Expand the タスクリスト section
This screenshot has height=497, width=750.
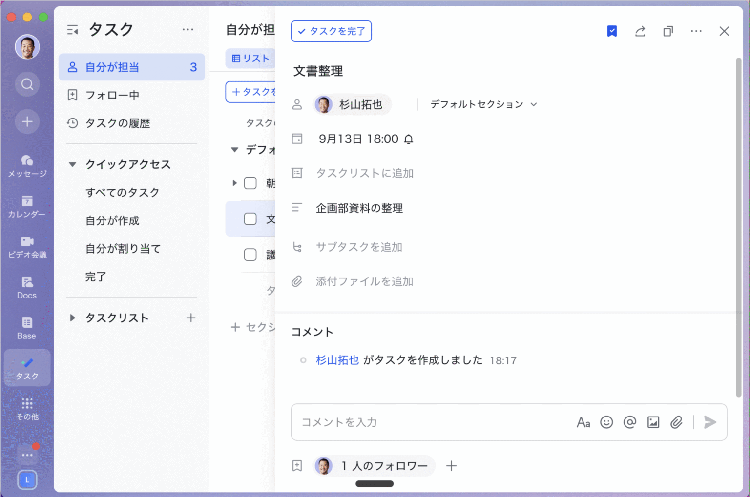72,318
